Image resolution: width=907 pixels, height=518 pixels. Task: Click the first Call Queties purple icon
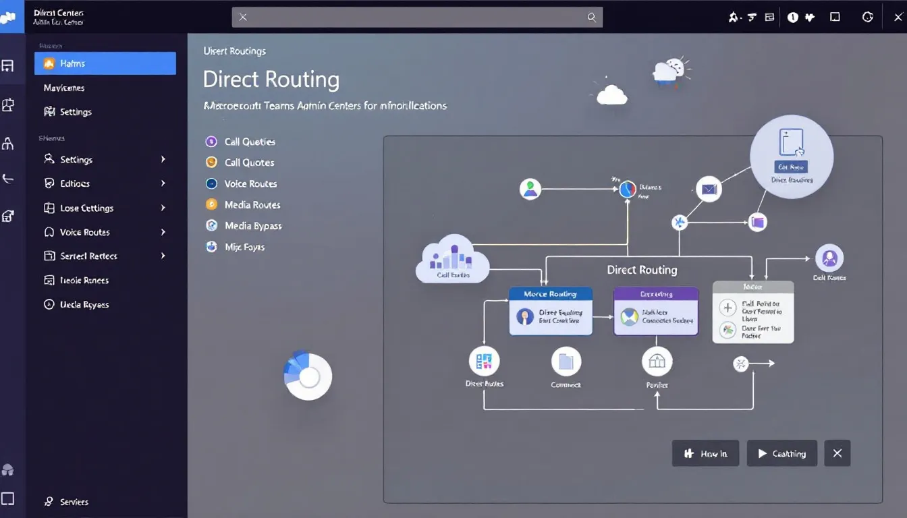[x=211, y=142]
